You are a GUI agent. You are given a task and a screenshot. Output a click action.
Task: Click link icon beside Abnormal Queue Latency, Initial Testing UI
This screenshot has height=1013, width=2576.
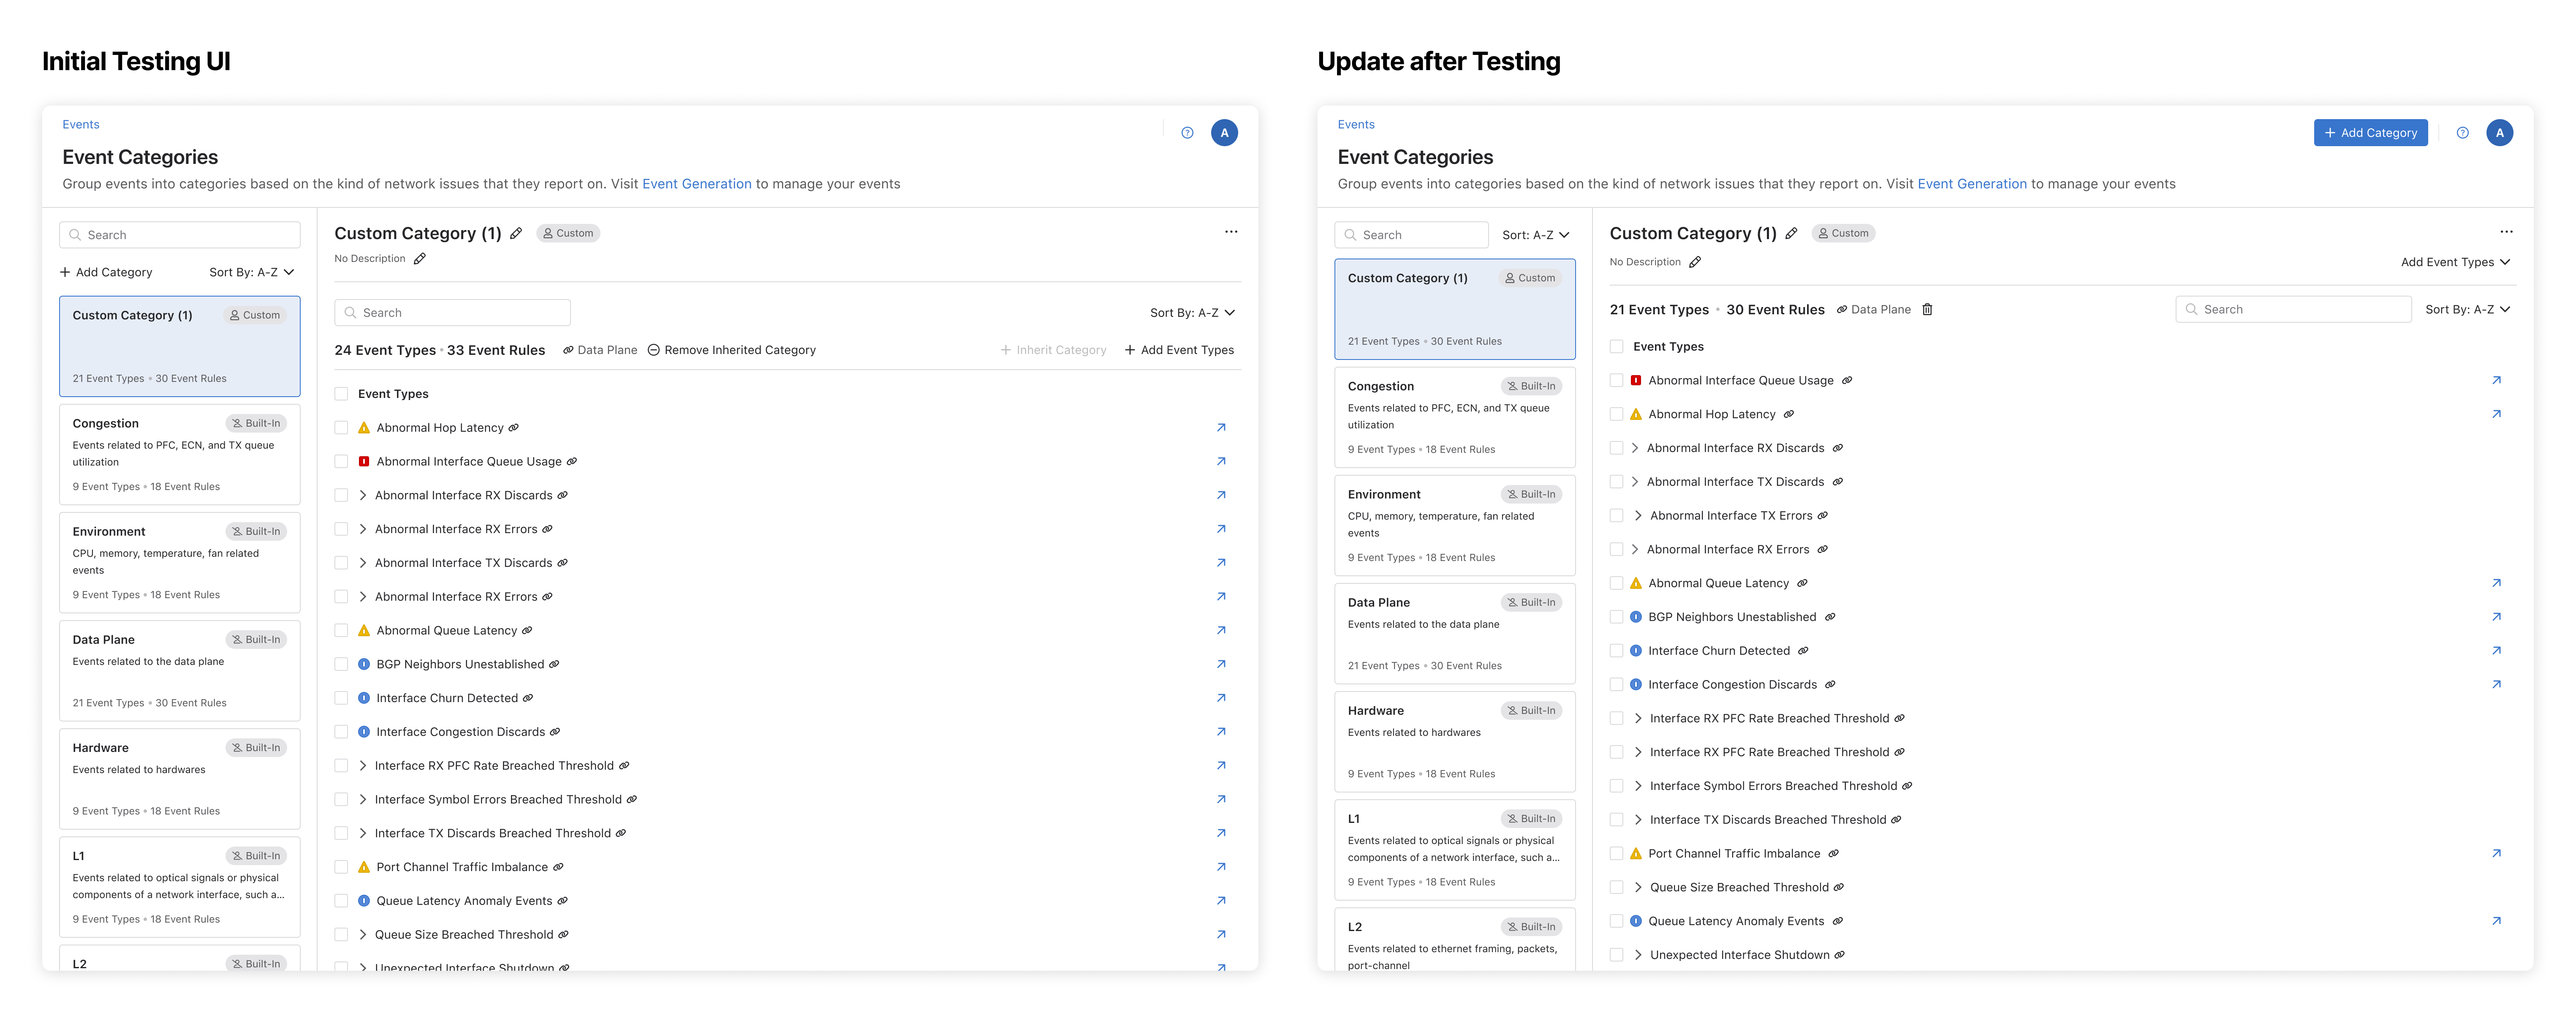[x=527, y=631]
